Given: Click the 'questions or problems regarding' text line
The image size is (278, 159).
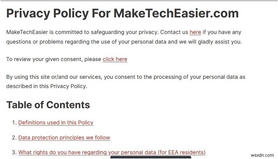Looking at the screenshot, I should click(124, 41).
